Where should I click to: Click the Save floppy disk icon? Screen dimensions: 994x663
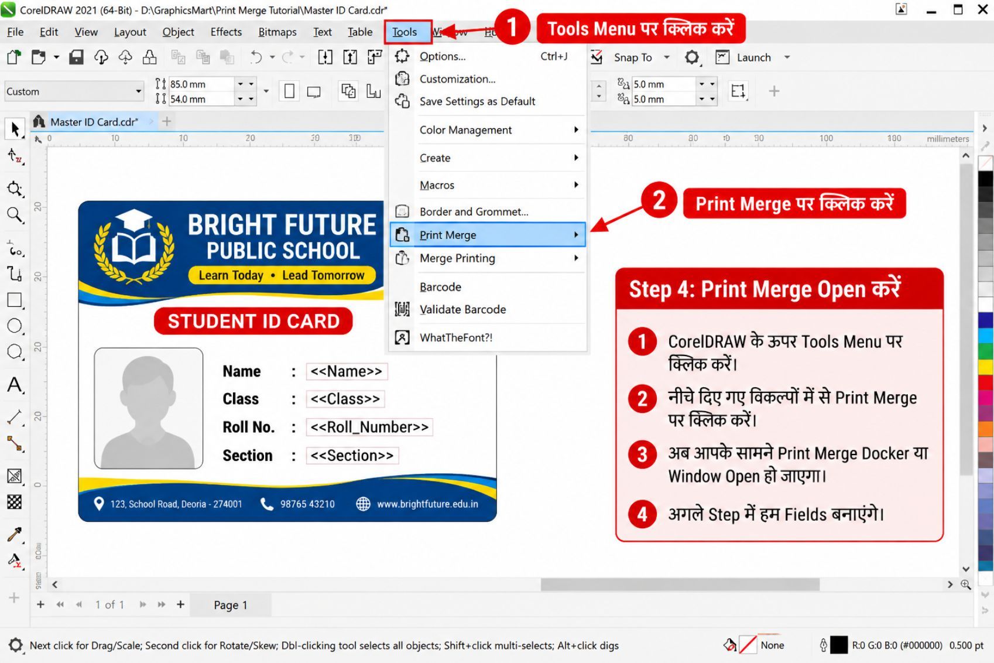(x=77, y=57)
